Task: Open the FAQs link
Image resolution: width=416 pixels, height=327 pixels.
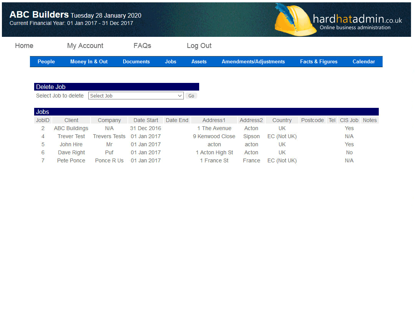Action: (x=142, y=46)
